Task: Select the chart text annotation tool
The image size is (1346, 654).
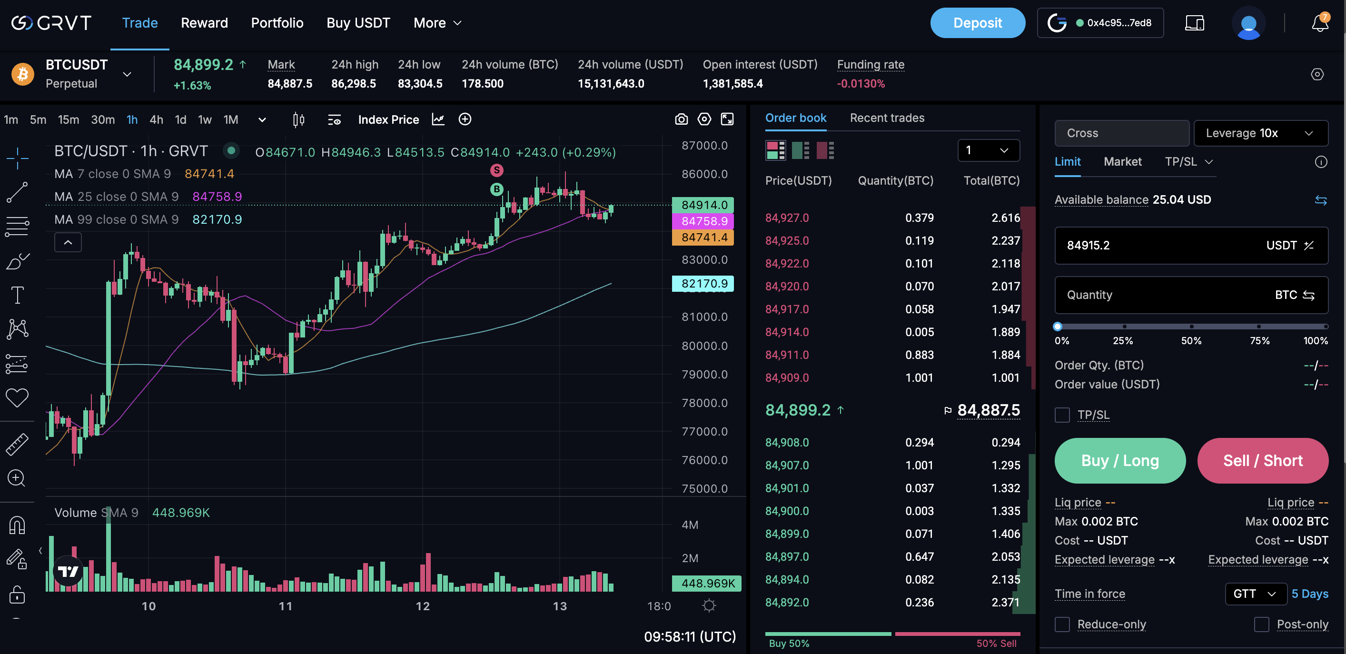Action: click(x=17, y=295)
